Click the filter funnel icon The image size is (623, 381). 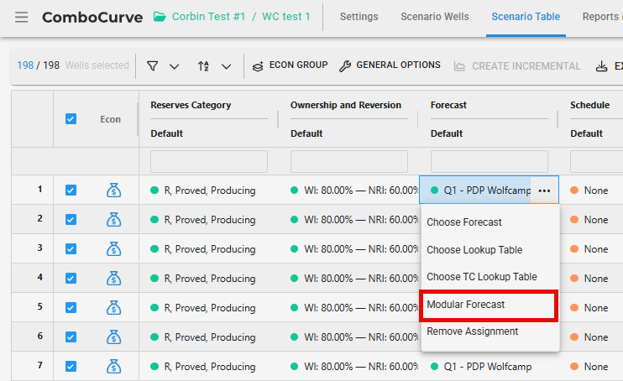click(152, 65)
